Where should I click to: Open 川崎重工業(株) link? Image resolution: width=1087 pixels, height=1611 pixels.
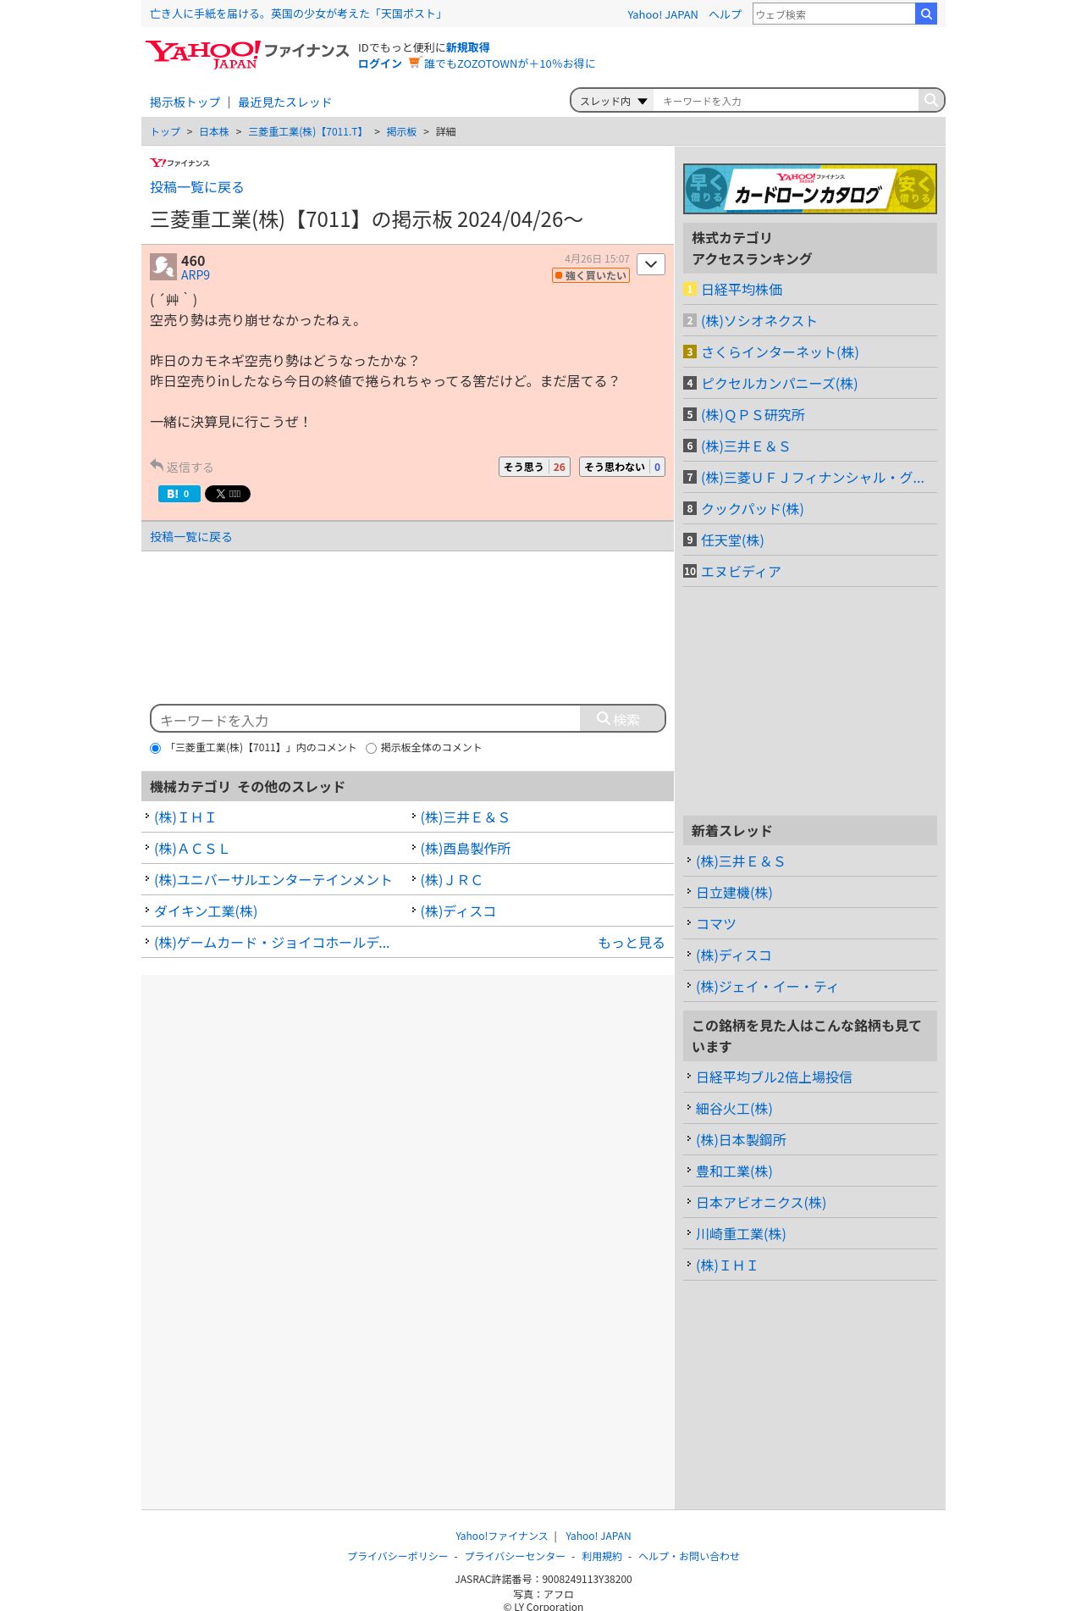tap(741, 1234)
